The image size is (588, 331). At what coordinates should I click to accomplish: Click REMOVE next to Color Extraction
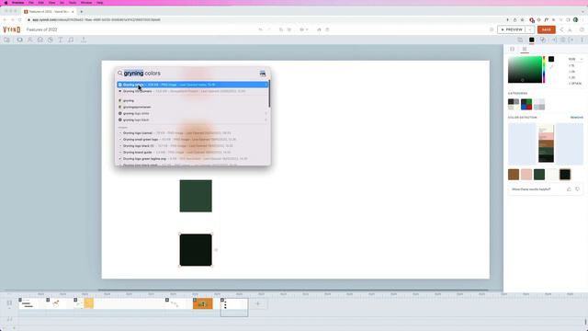tap(577, 118)
